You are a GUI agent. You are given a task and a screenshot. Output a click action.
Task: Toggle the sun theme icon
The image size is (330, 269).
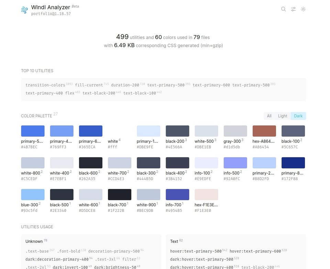tap(303, 9)
